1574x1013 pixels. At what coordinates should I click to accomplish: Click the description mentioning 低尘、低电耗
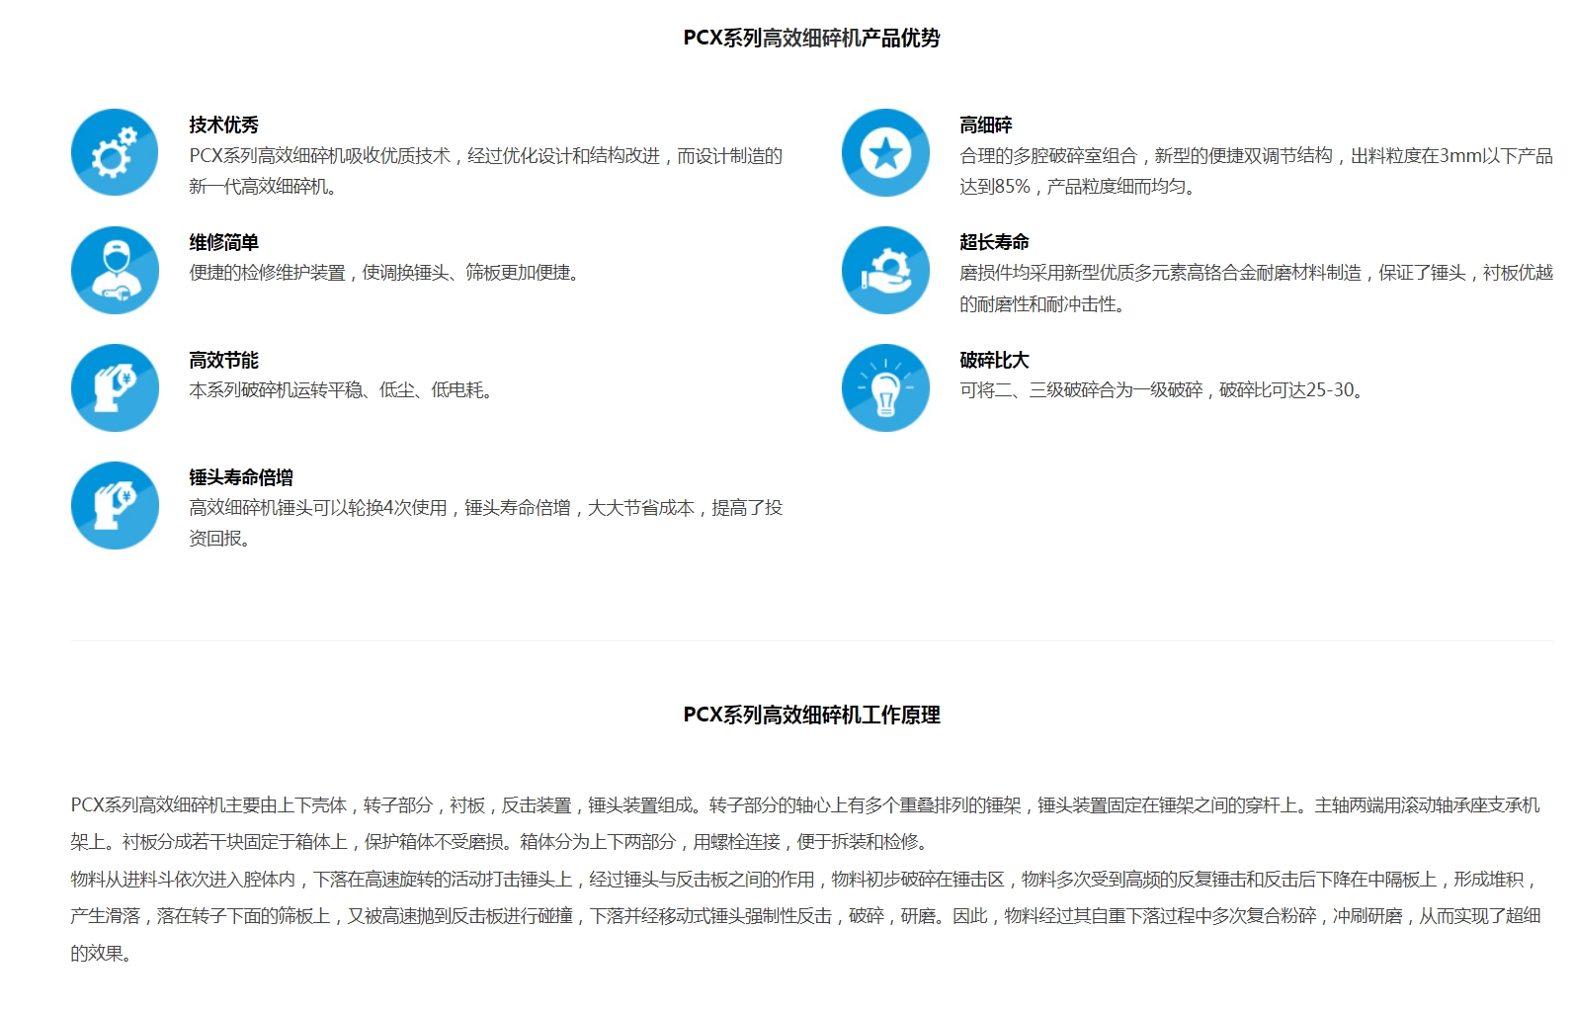tap(342, 390)
